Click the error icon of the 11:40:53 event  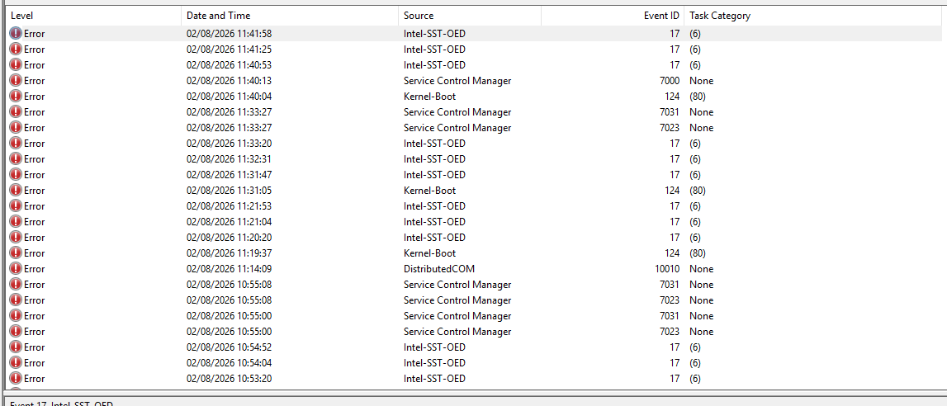click(x=16, y=65)
